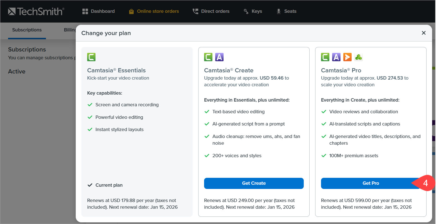Click the USD 274.53 upgrade price
The image size is (436, 224).
coord(390,78)
